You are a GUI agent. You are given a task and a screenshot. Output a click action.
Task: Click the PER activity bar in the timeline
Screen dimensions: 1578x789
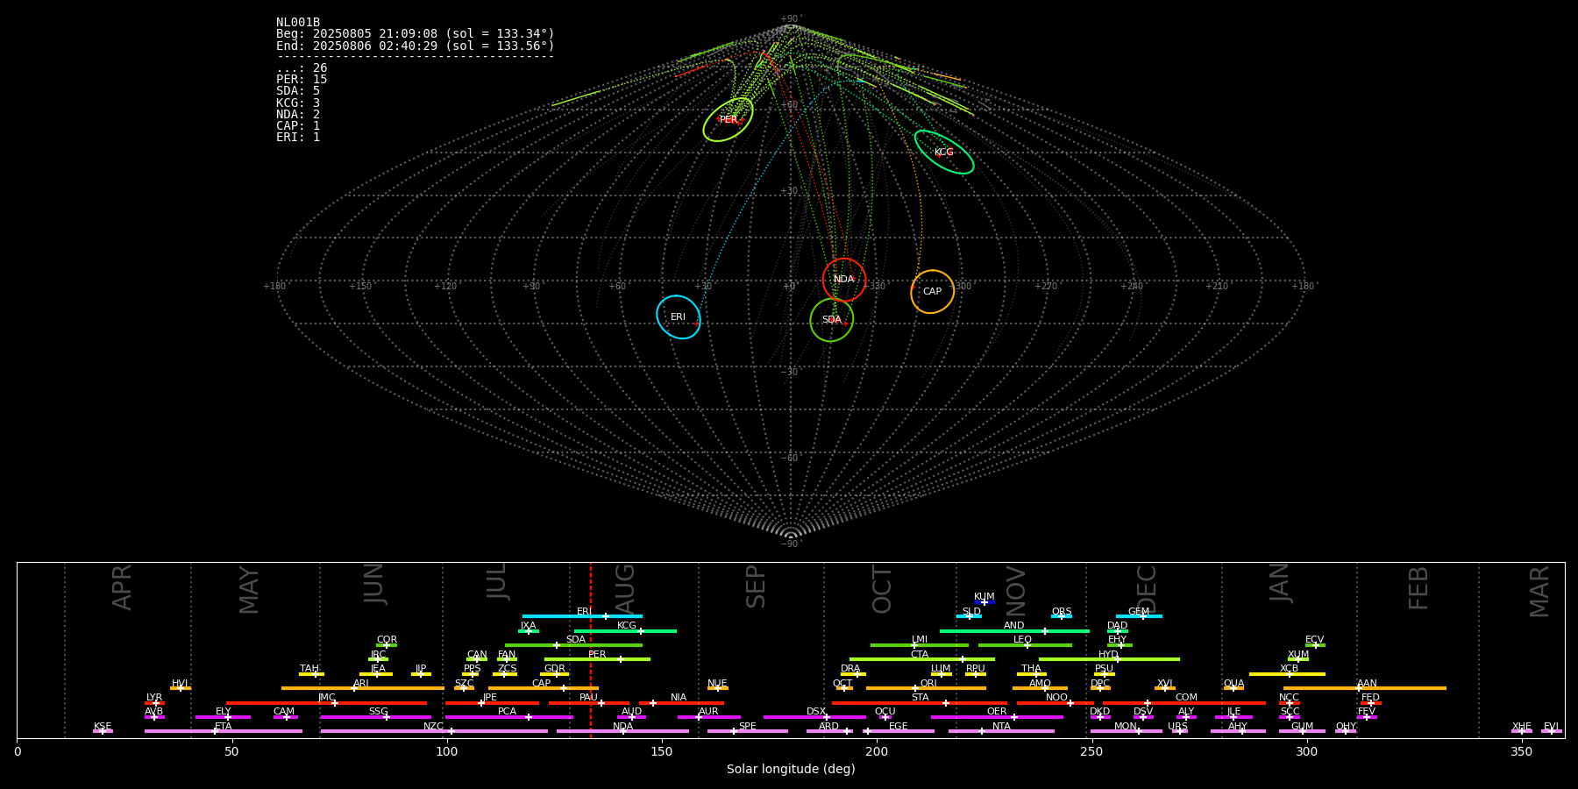pyautogui.click(x=597, y=659)
